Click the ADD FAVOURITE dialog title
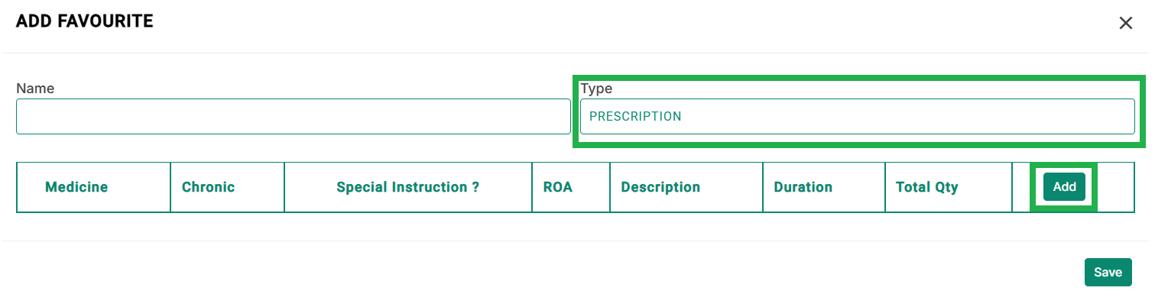The height and width of the screenshot is (294, 1155). point(85,21)
